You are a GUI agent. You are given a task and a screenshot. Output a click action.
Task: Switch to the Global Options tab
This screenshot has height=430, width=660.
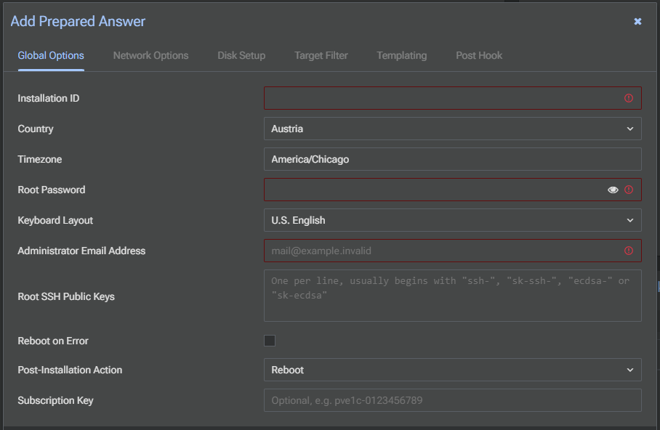[51, 55]
